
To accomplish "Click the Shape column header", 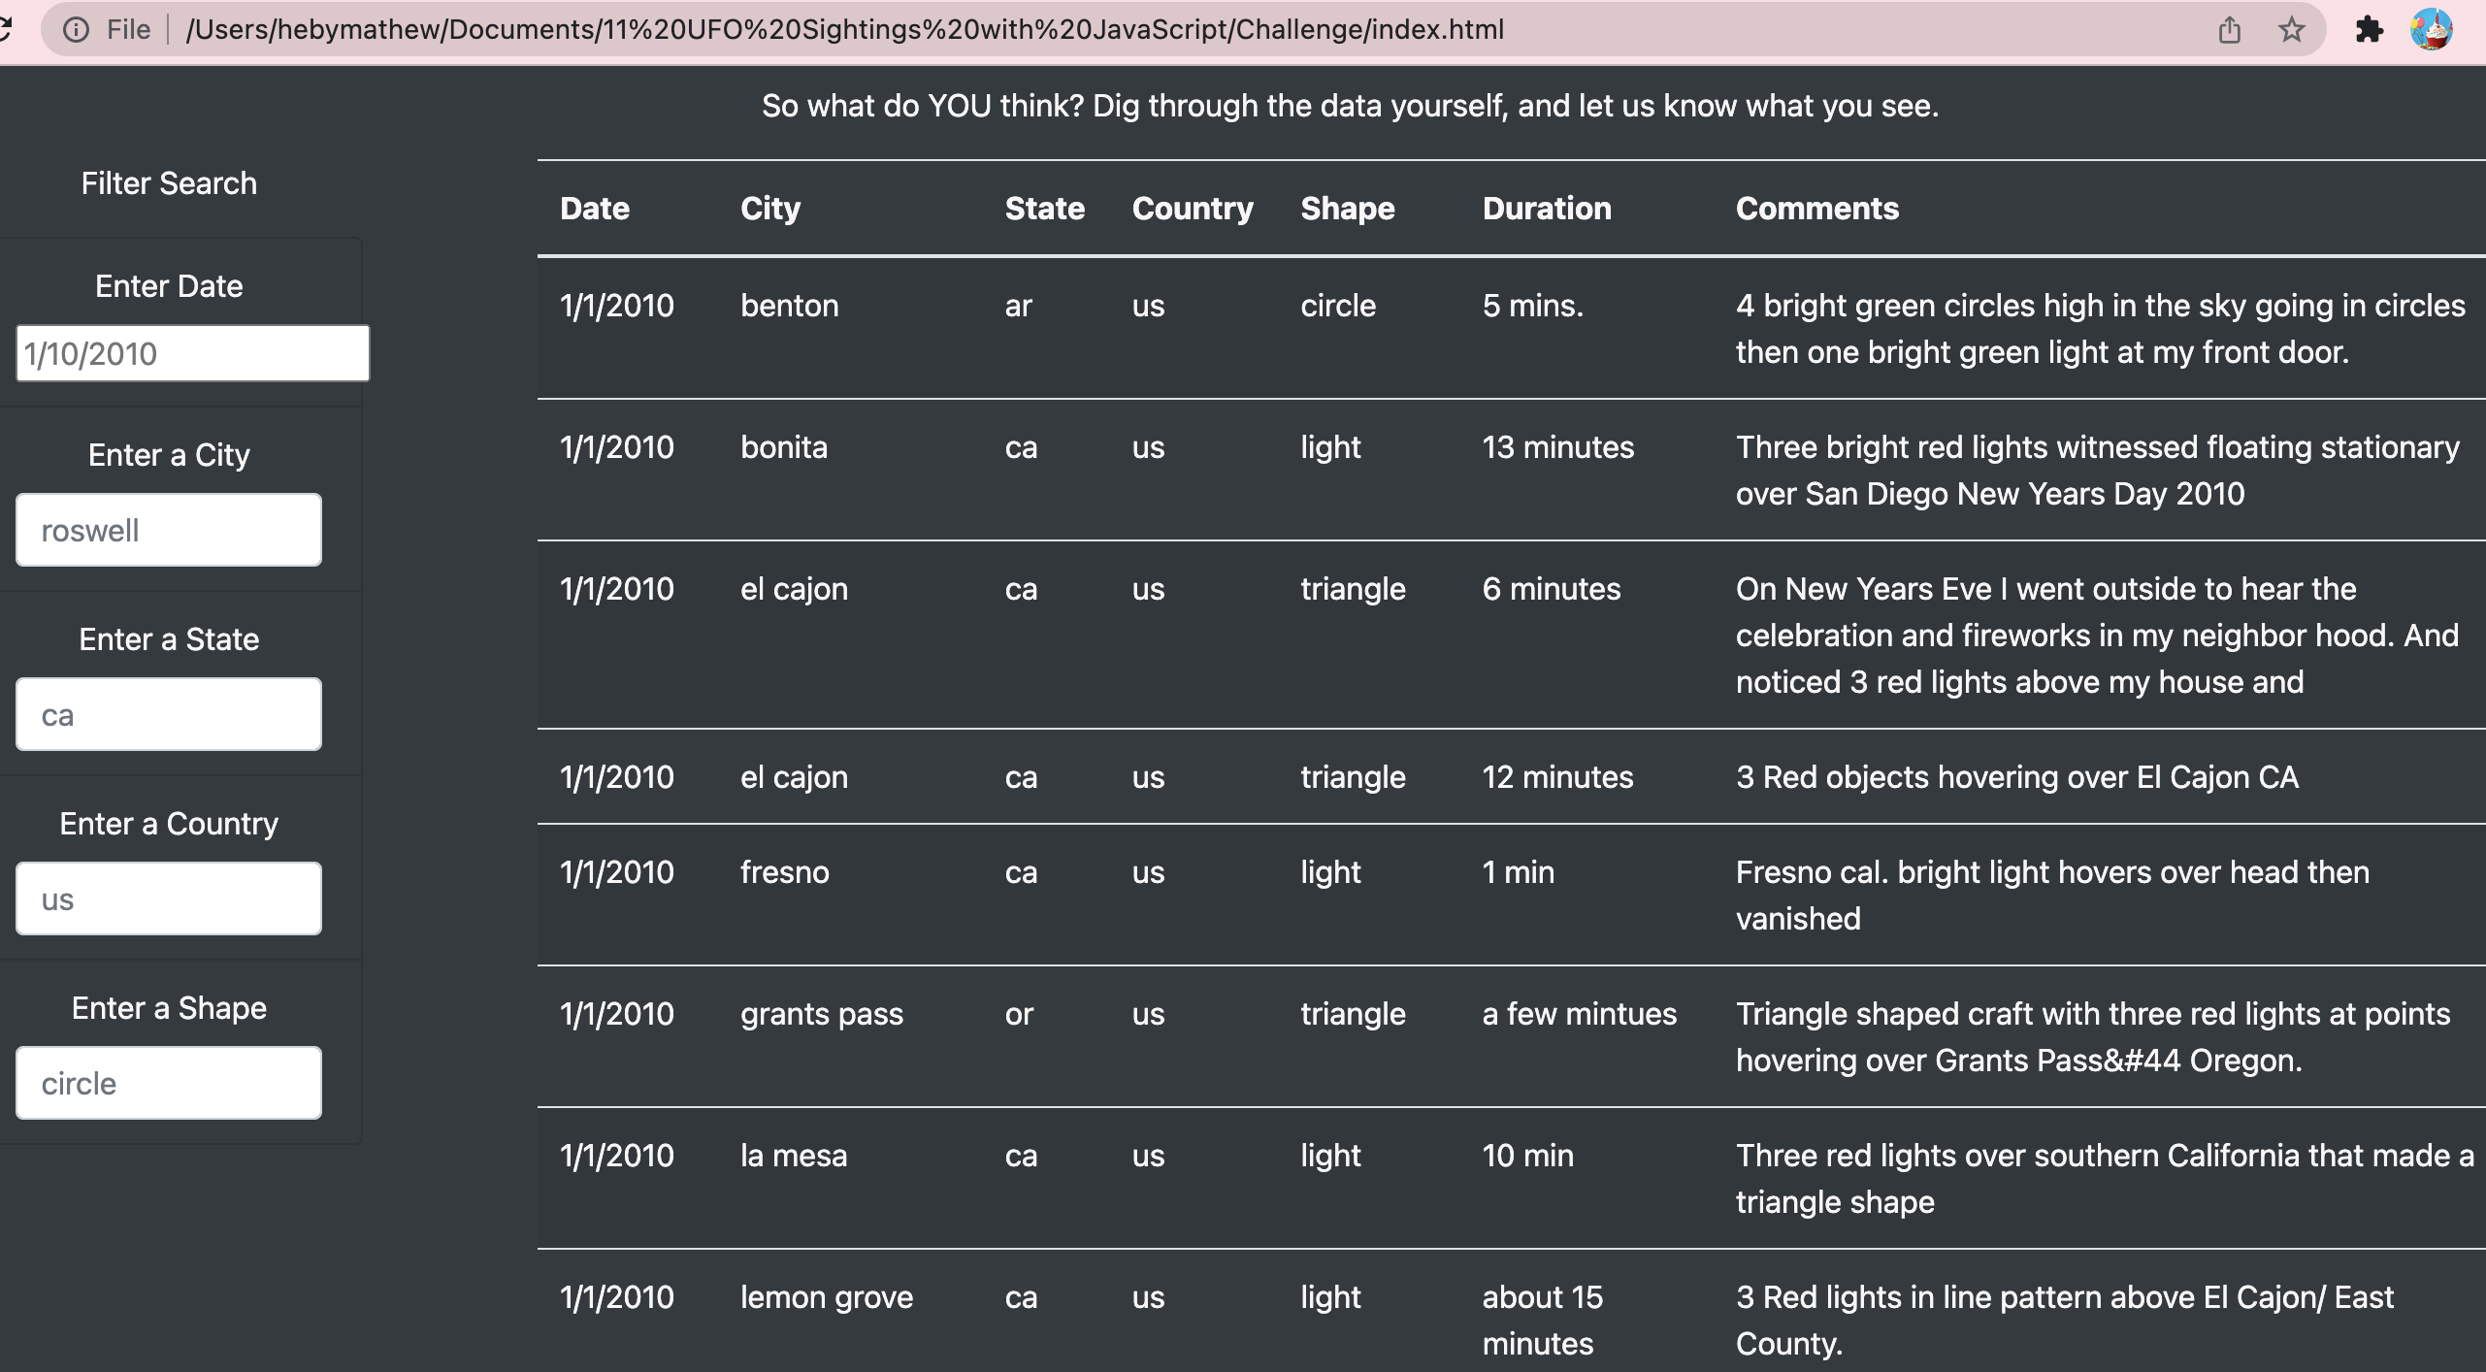I will tap(1347, 208).
